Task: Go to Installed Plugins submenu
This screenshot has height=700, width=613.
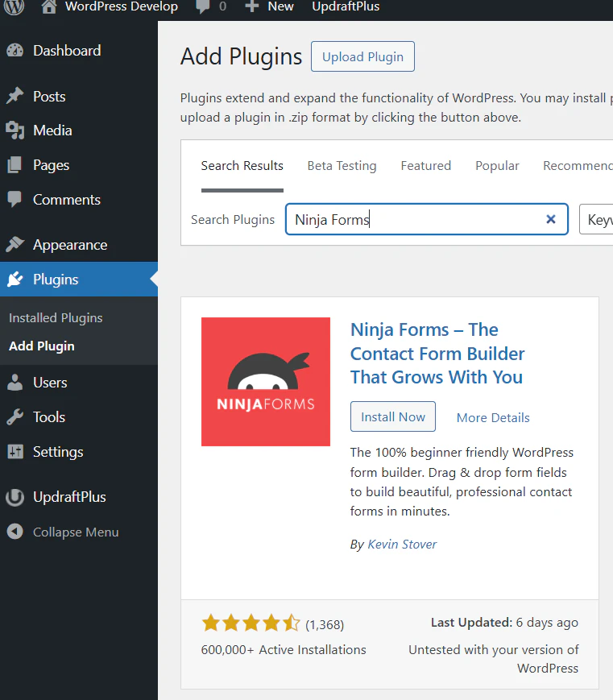Action: [56, 318]
